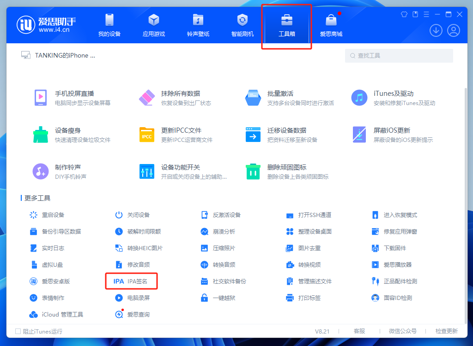Open the 爱思商城 tab

(x=331, y=25)
